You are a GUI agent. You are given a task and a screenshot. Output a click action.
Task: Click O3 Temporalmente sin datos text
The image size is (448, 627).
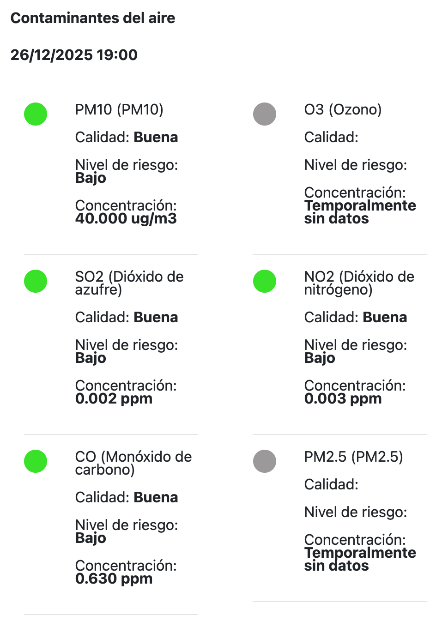click(x=360, y=212)
